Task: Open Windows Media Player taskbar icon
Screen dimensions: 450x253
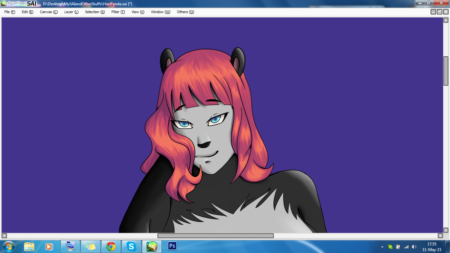Action: click(x=49, y=247)
